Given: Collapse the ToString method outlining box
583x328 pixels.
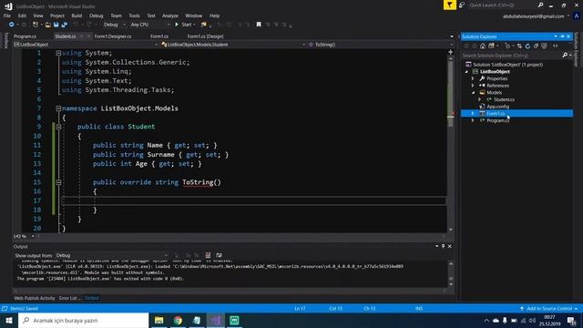Looking at the screenshot, I should [x=58, y=182].
